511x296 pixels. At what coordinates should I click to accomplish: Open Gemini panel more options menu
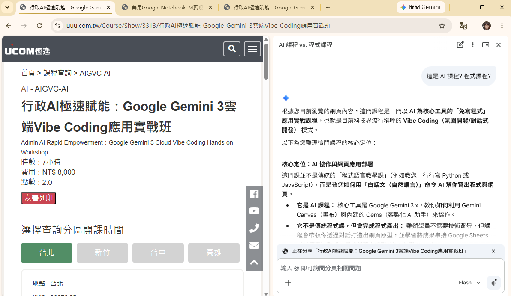click(x=473, y=45)
